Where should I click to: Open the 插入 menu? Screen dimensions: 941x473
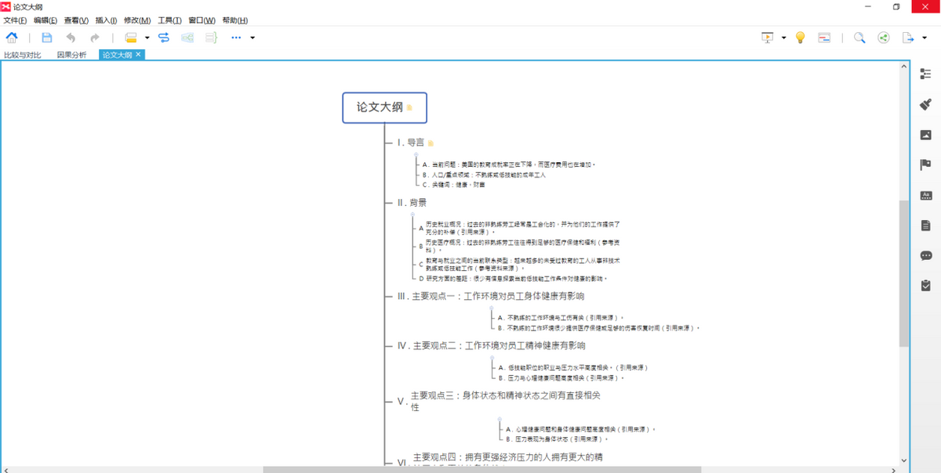click(x=106, y=20)
